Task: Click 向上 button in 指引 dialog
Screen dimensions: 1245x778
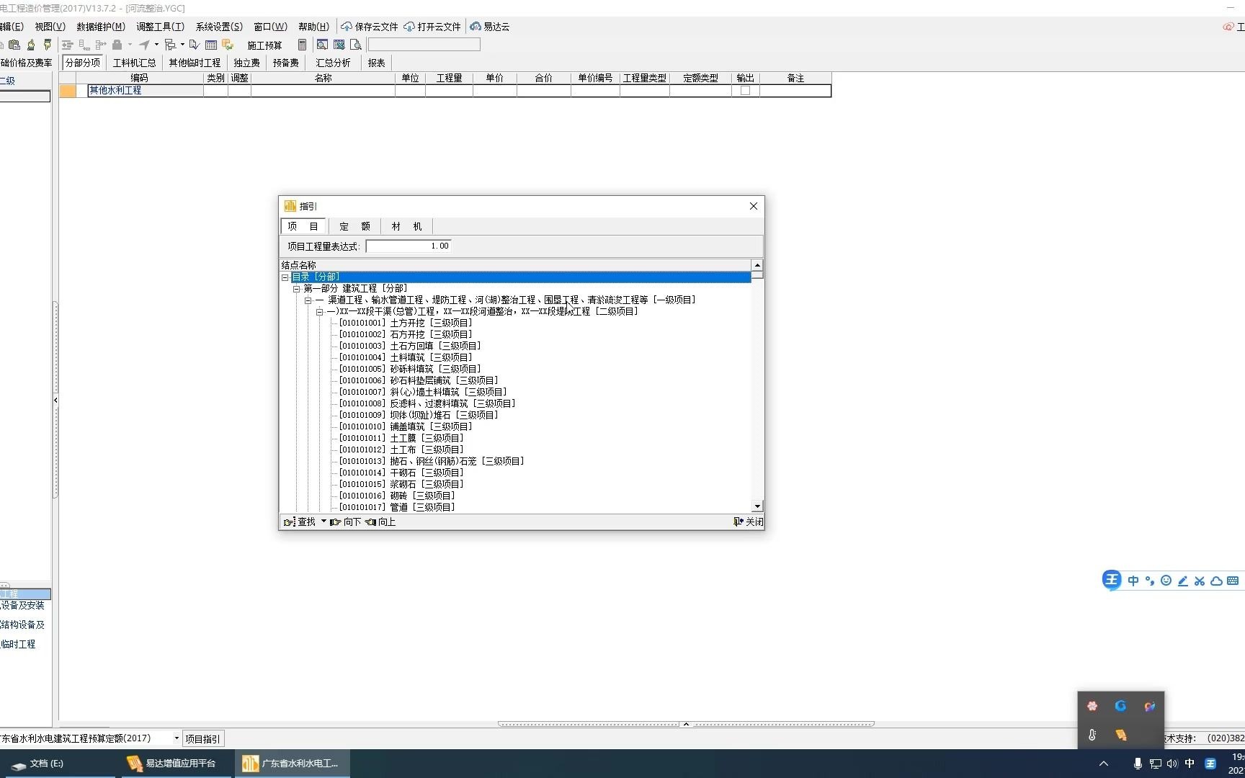Action: [380, 522]
